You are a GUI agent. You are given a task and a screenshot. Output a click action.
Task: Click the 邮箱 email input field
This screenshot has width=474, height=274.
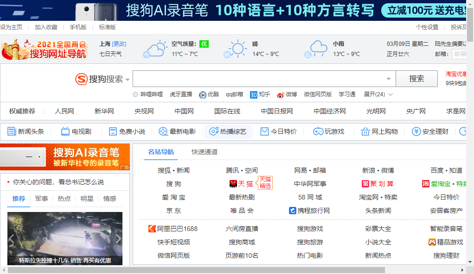coord(459,54)
